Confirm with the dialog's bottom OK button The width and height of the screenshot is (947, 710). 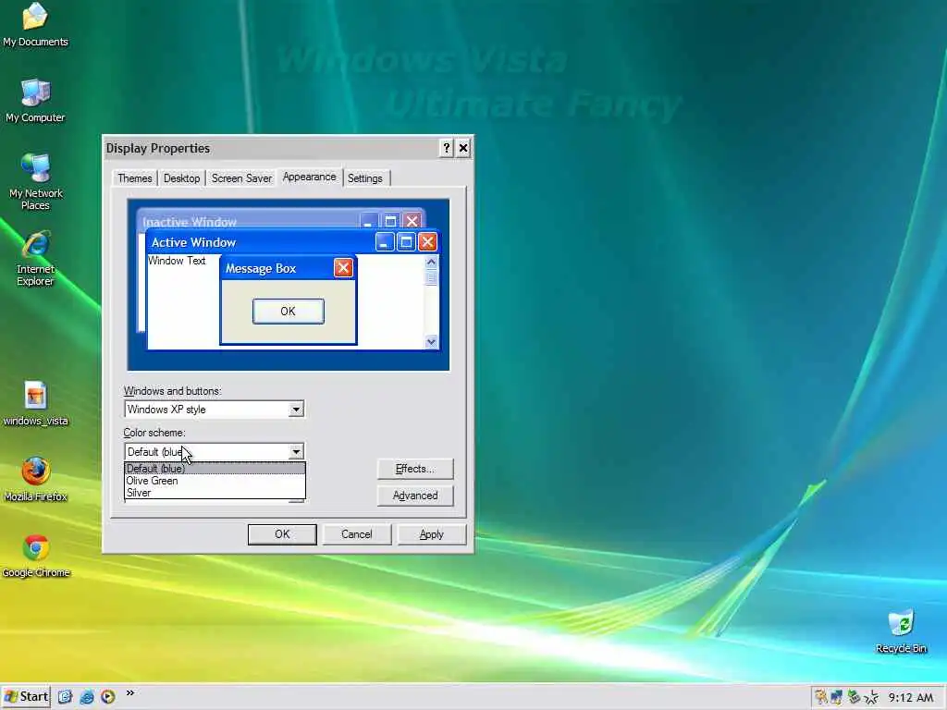[x=282, y=534]
